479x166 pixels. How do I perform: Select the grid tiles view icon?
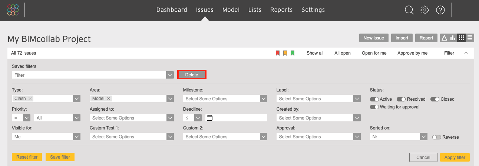[x=461, y=38]
